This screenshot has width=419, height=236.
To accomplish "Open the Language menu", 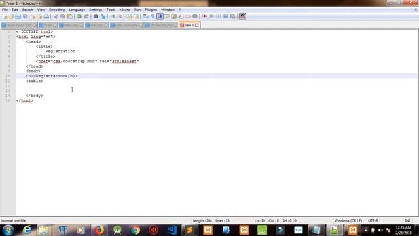I will click(77, 10).
